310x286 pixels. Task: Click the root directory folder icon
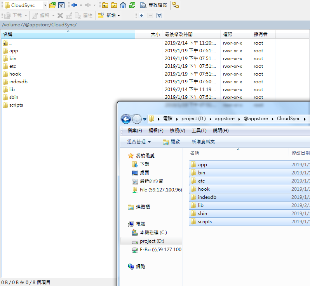coord(114,5)
